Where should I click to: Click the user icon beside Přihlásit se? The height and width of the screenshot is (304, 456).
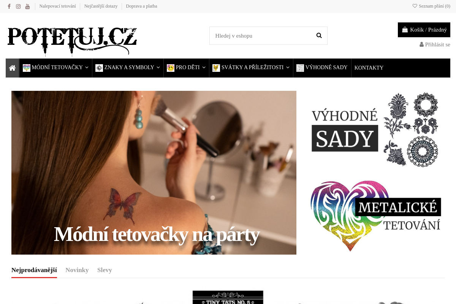tap(421, 44)
